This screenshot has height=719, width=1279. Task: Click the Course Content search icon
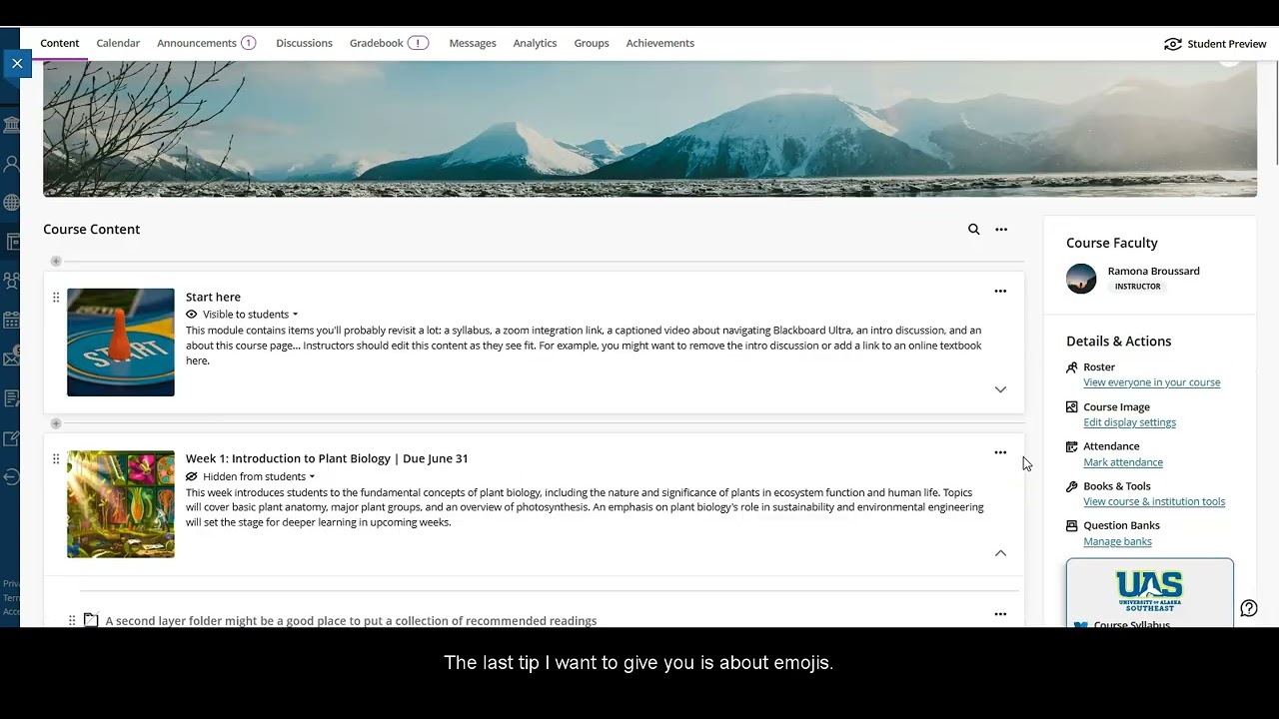(x=973, y=230)
